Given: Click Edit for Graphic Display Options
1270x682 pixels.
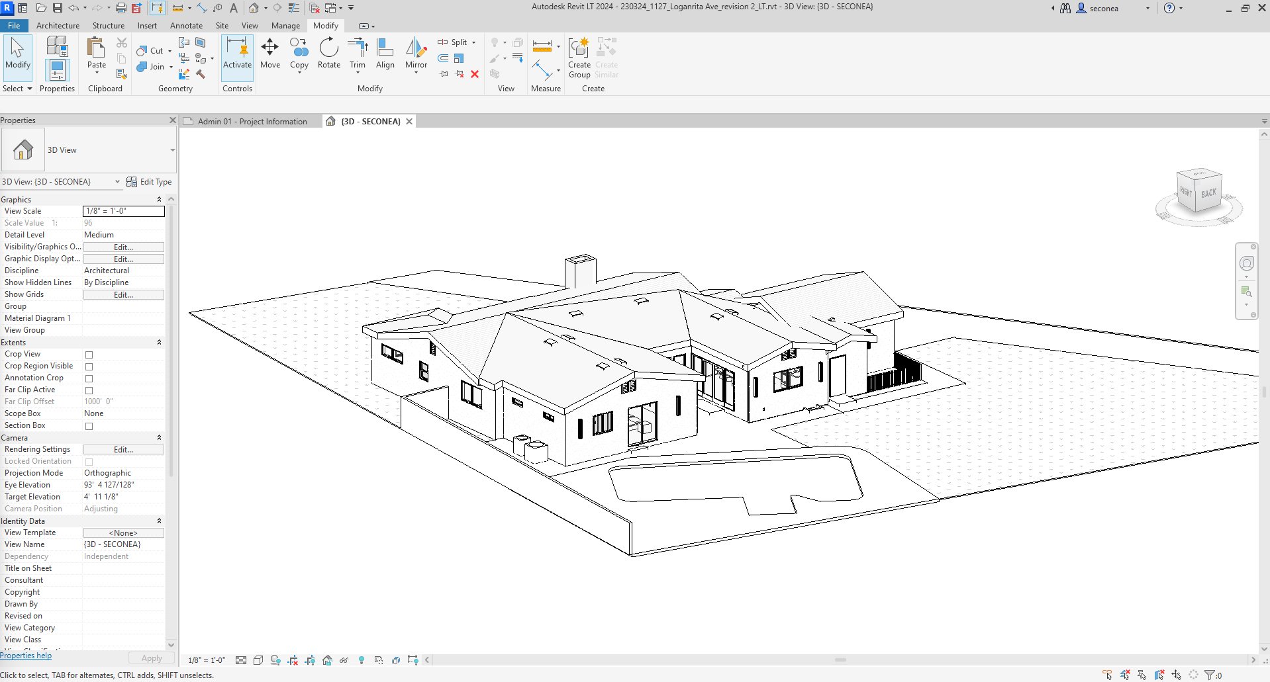Looking at the screenshot, I should point(123,259).
